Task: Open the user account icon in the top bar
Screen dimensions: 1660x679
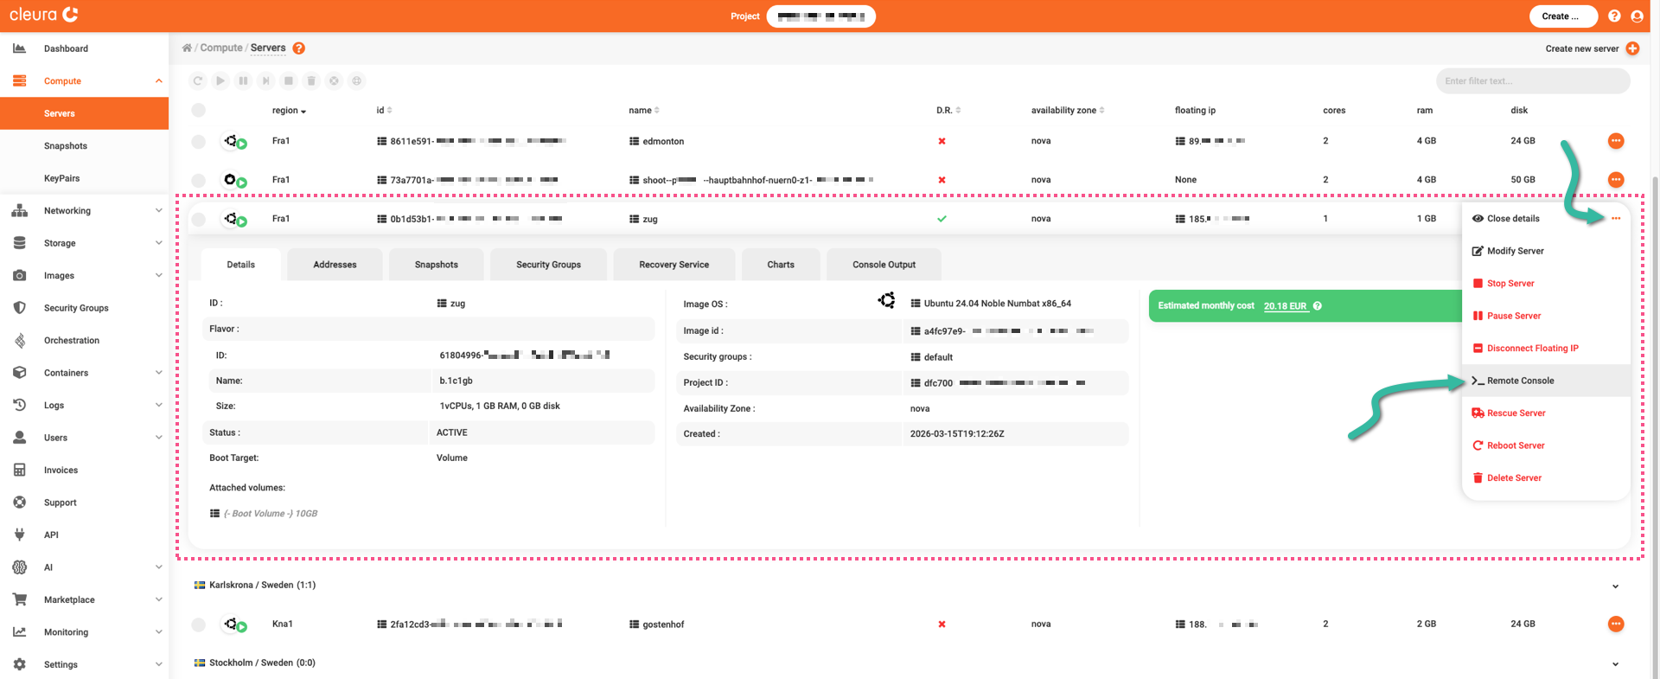Action: [x=1637, y=16]
